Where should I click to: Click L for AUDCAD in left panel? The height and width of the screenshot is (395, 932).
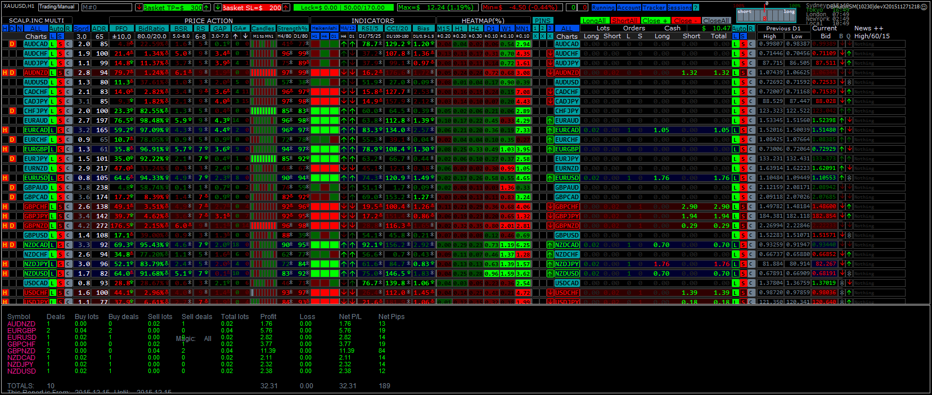tap(53, 44)
